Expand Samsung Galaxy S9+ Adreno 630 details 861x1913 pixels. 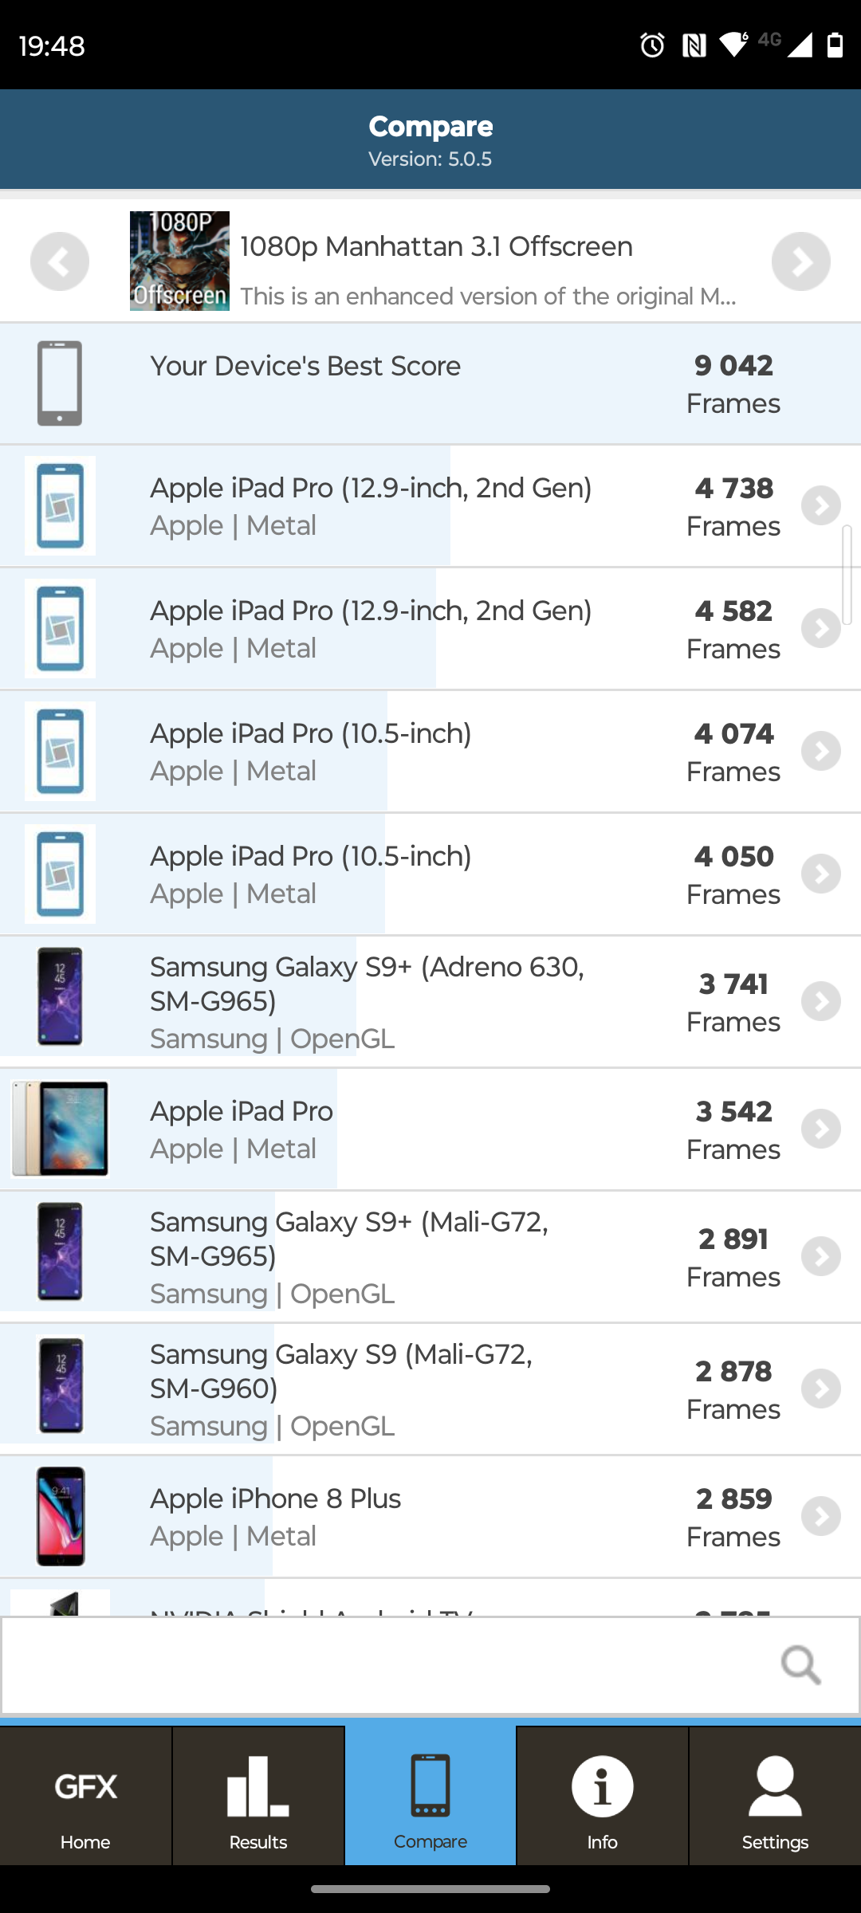pos(821,1002)
